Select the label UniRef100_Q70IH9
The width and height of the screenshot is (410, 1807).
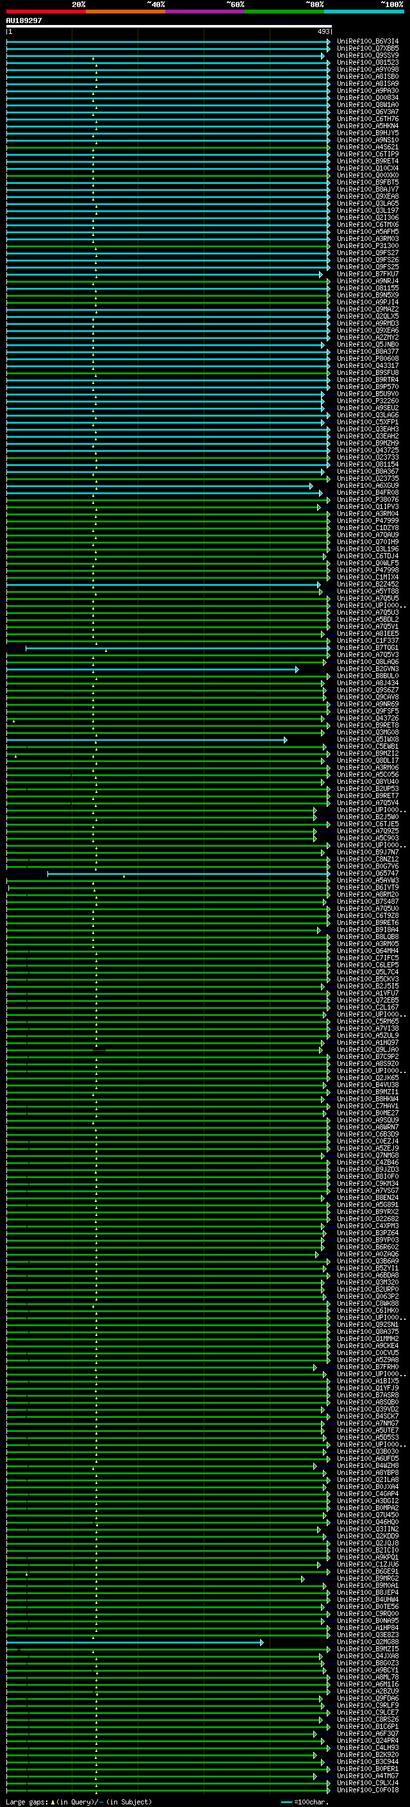pos(368,542)
